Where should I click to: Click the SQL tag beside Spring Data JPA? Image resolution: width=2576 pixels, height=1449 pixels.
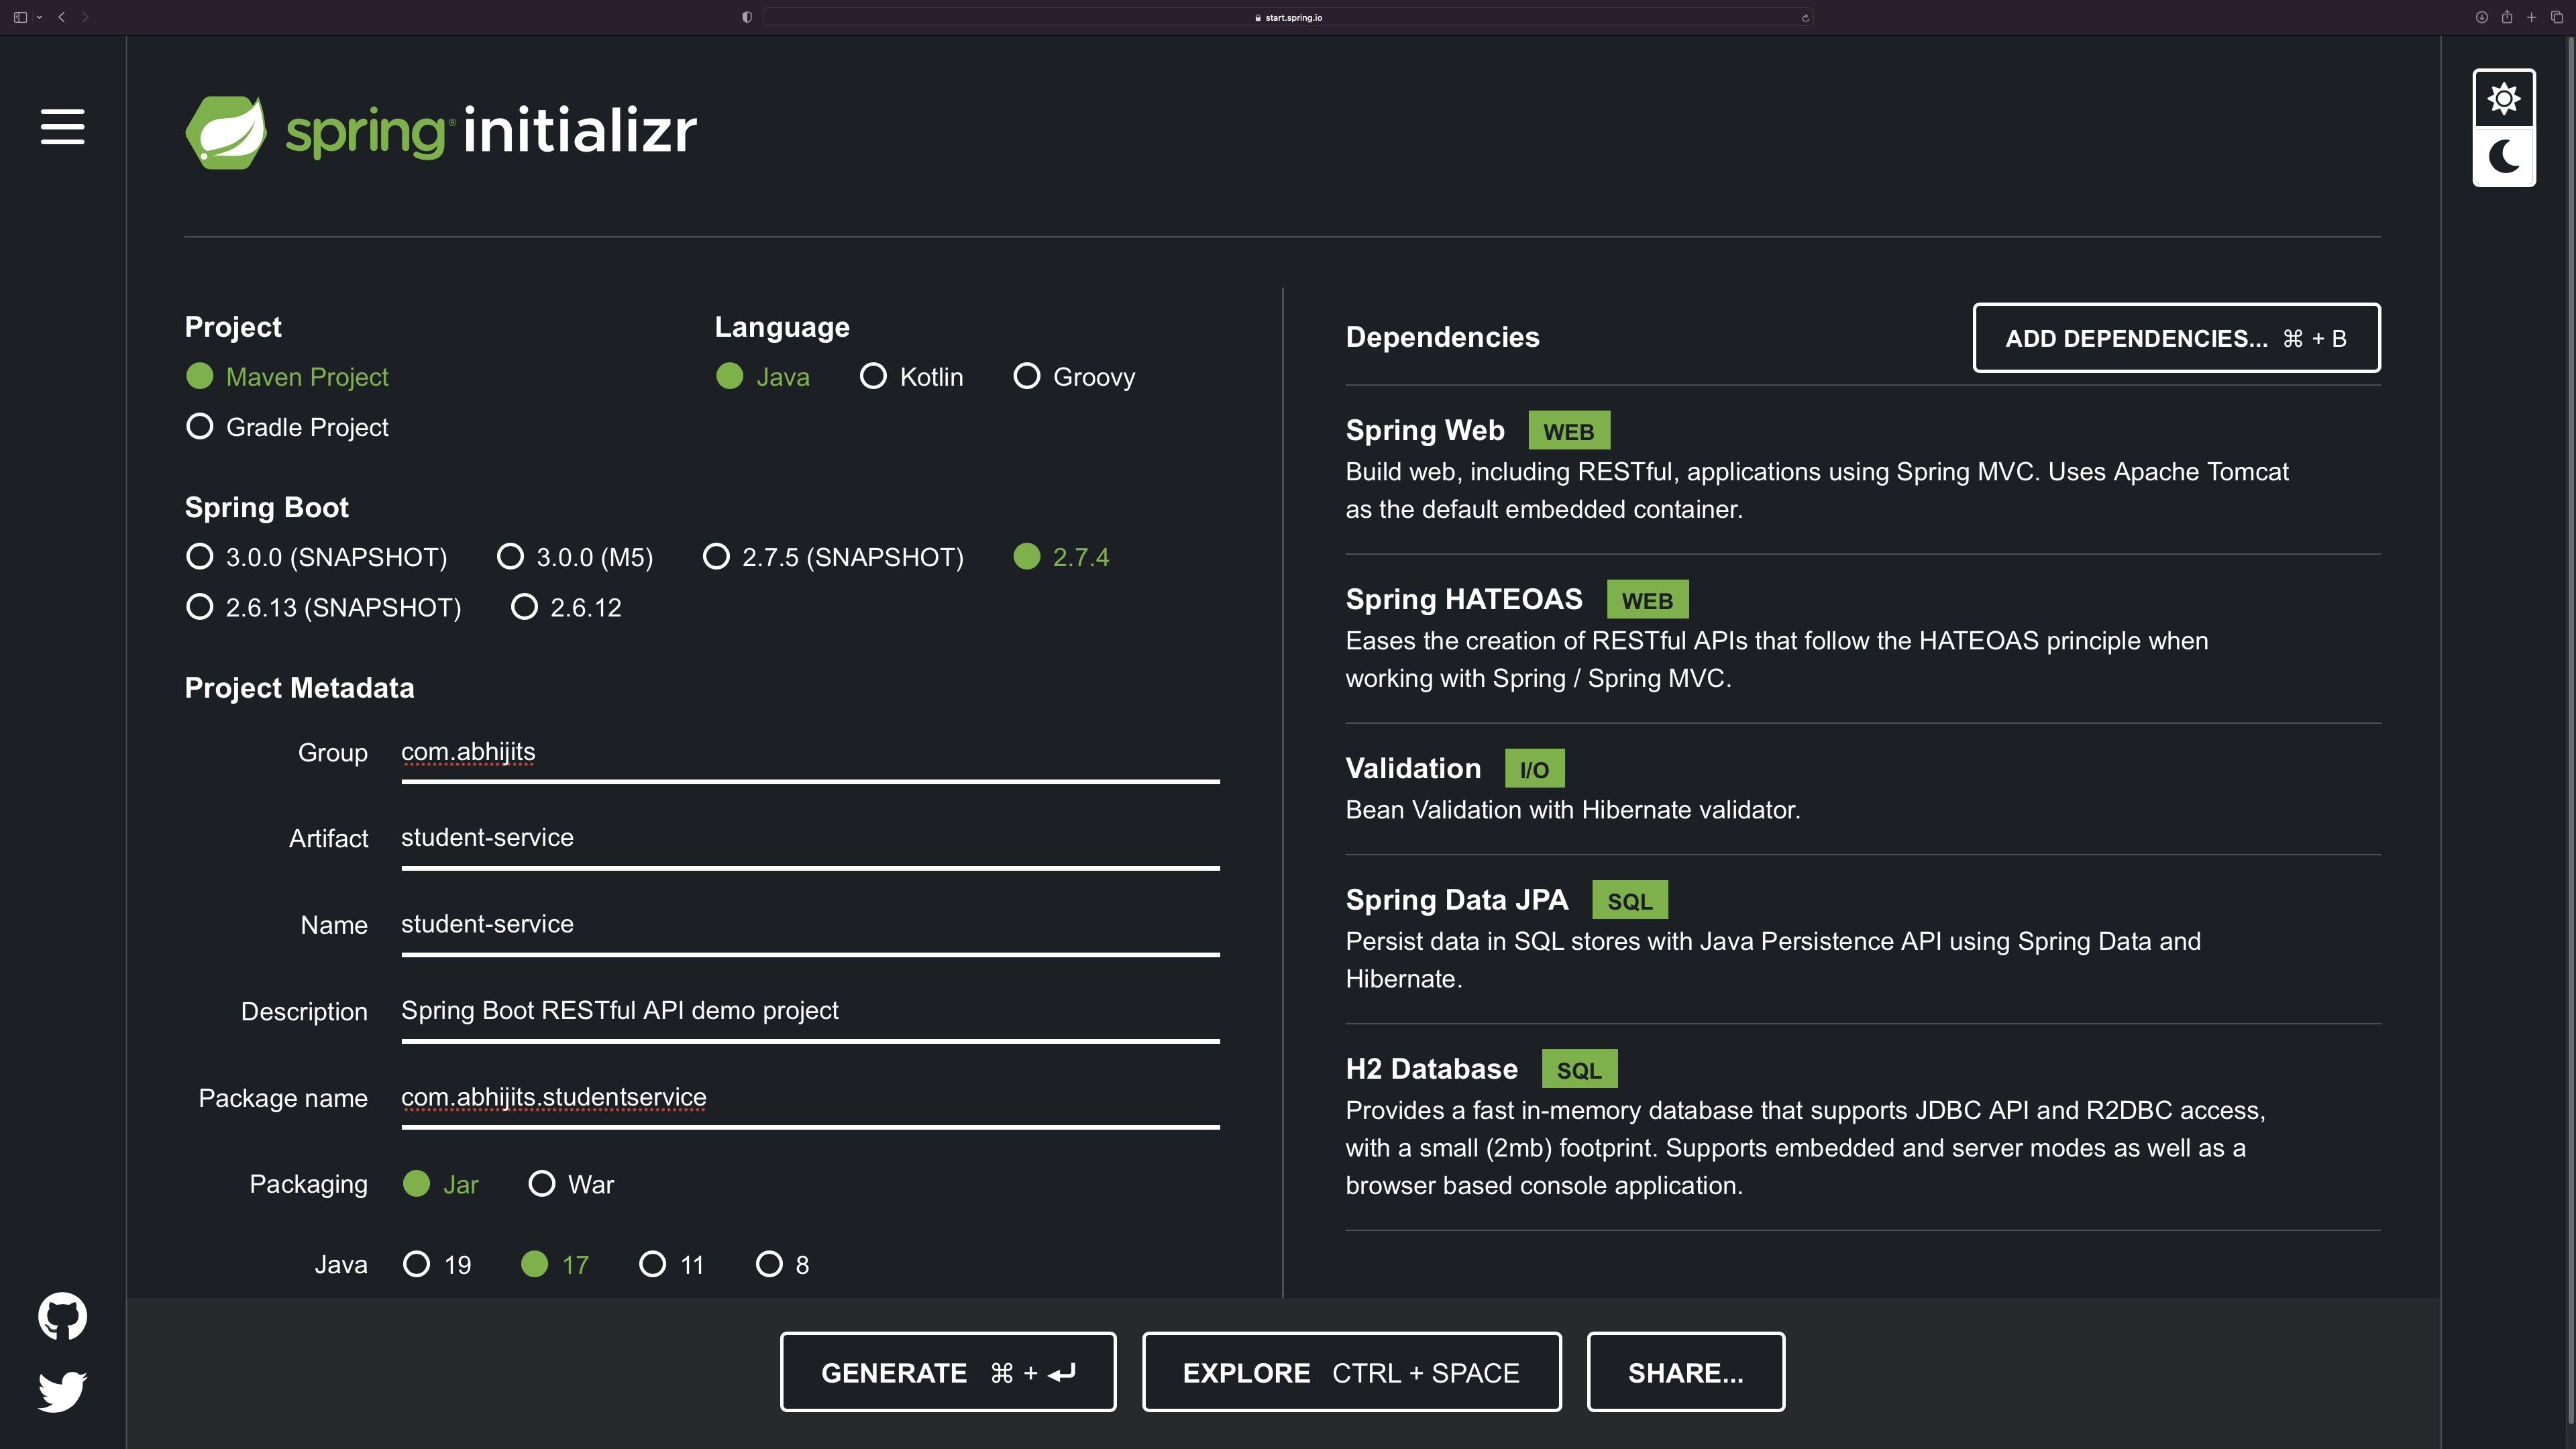point(1630,900)
